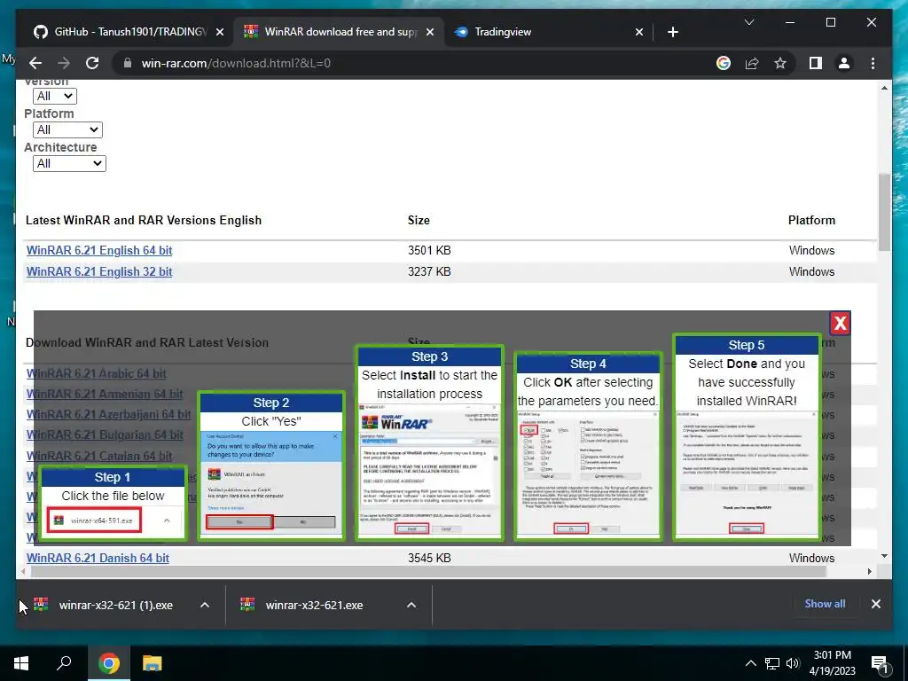
Task: Click the Step 5 Done thumbnail
Action: (x=747, y=437)
